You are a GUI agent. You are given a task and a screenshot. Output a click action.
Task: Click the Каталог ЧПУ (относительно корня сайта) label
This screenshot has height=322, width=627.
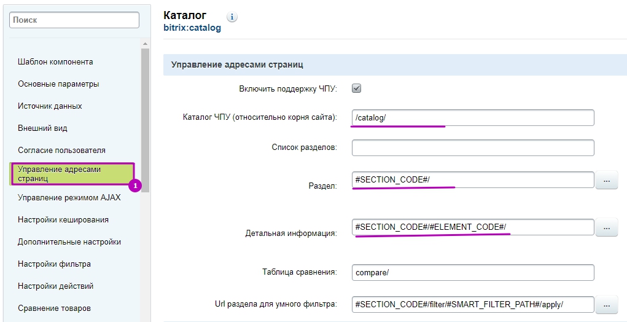[260, 117]
